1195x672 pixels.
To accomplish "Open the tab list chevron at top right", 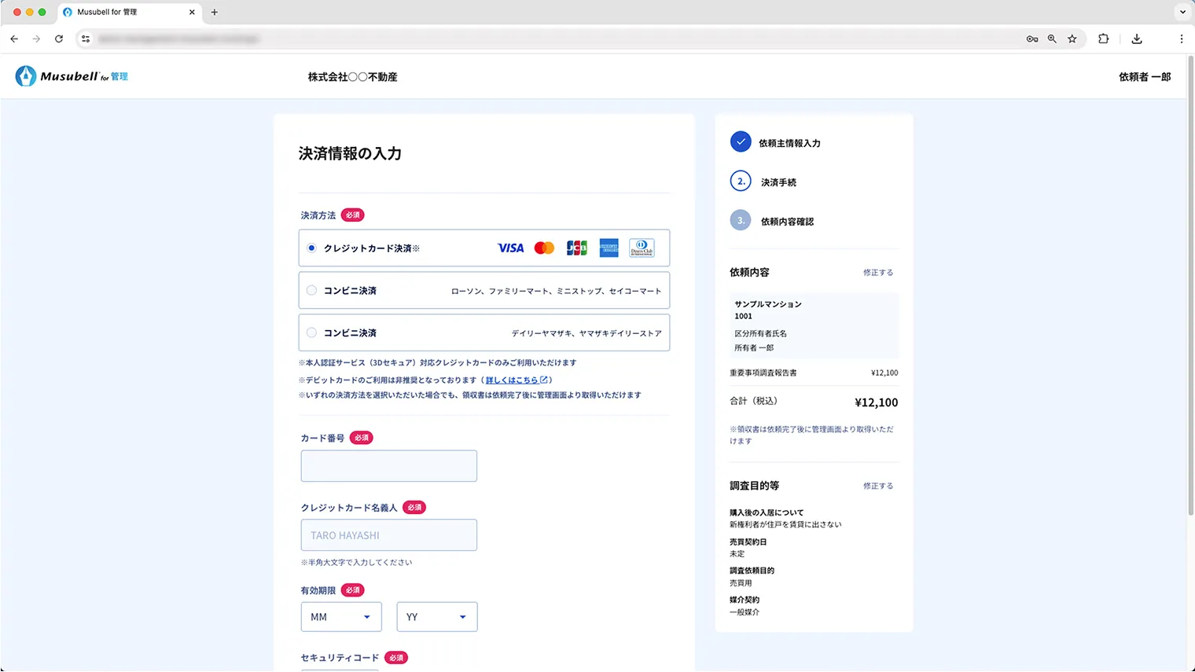I will 1182,12.
